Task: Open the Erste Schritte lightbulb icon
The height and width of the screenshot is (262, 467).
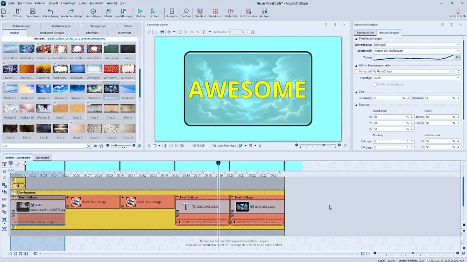Action: pyautogui.click(x=457, y=11)
